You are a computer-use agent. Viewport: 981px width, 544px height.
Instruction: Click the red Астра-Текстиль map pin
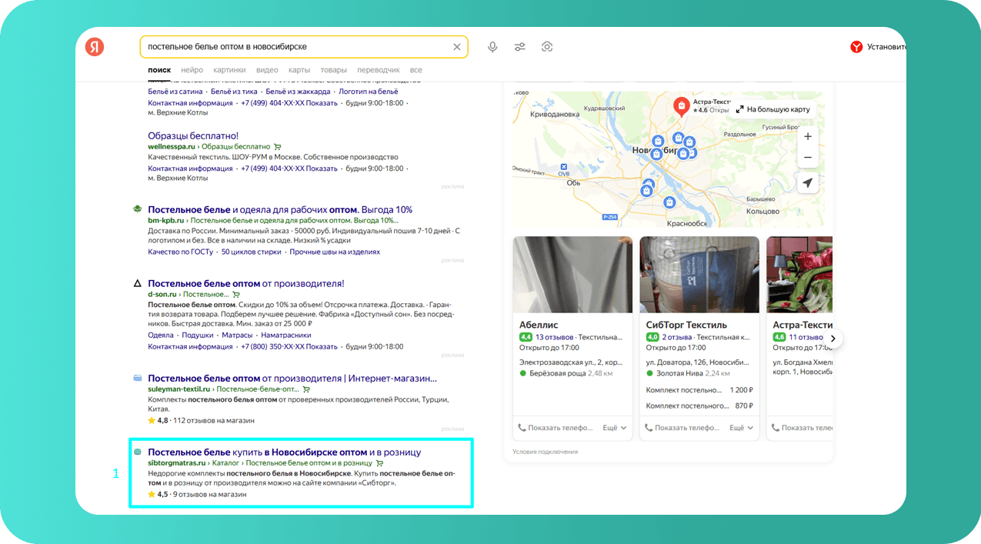tap(681, 106)
